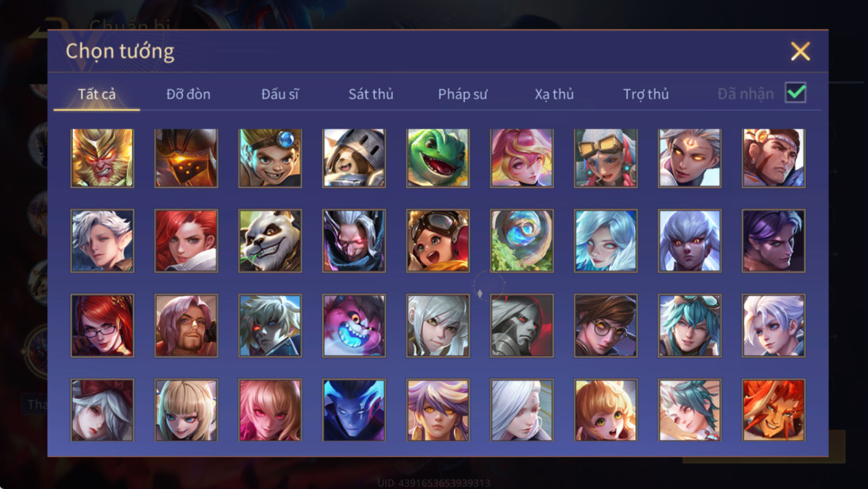
Task: Choose the aviator goggles kid hero
Action: tap(438, 240)
